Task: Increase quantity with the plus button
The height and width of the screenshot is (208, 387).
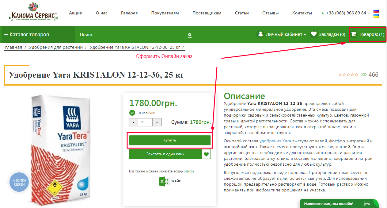Action: coord(157,122)
